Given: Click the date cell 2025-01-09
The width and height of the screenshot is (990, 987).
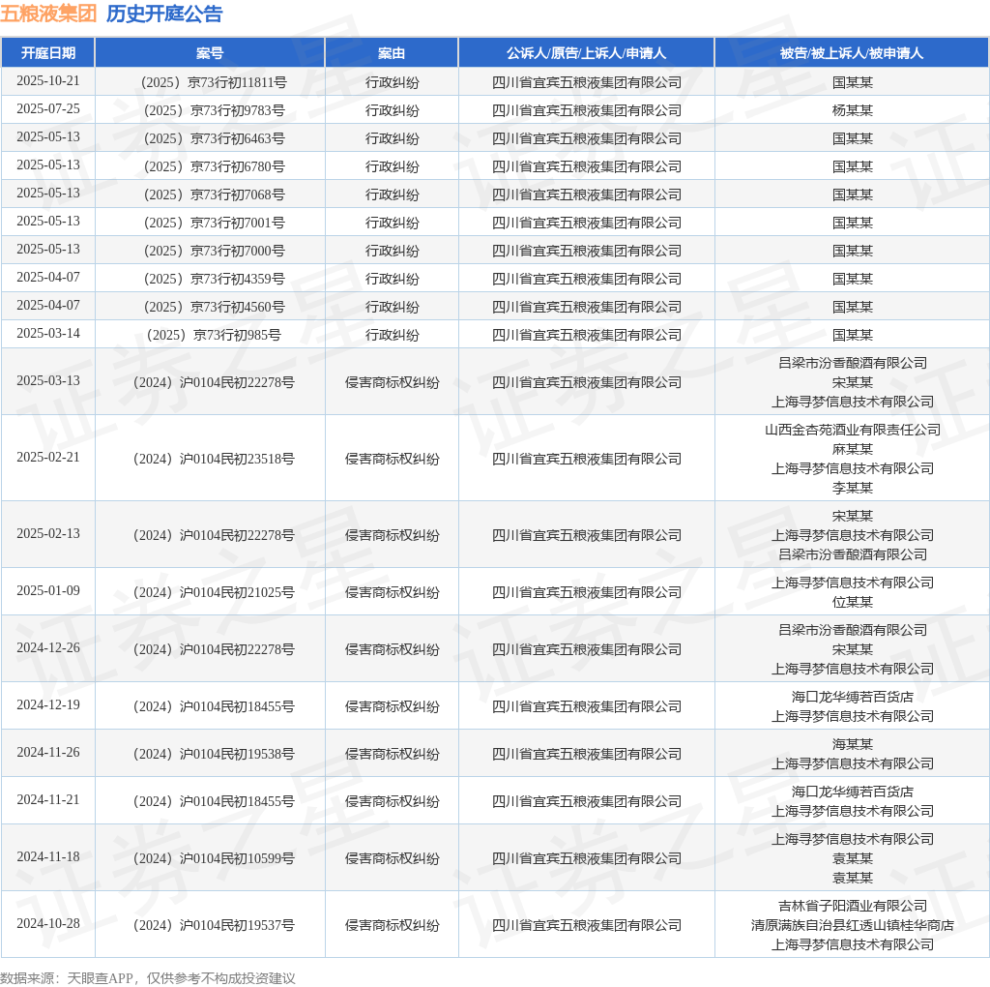Looking at the screenshot, I should coord(48,590).
